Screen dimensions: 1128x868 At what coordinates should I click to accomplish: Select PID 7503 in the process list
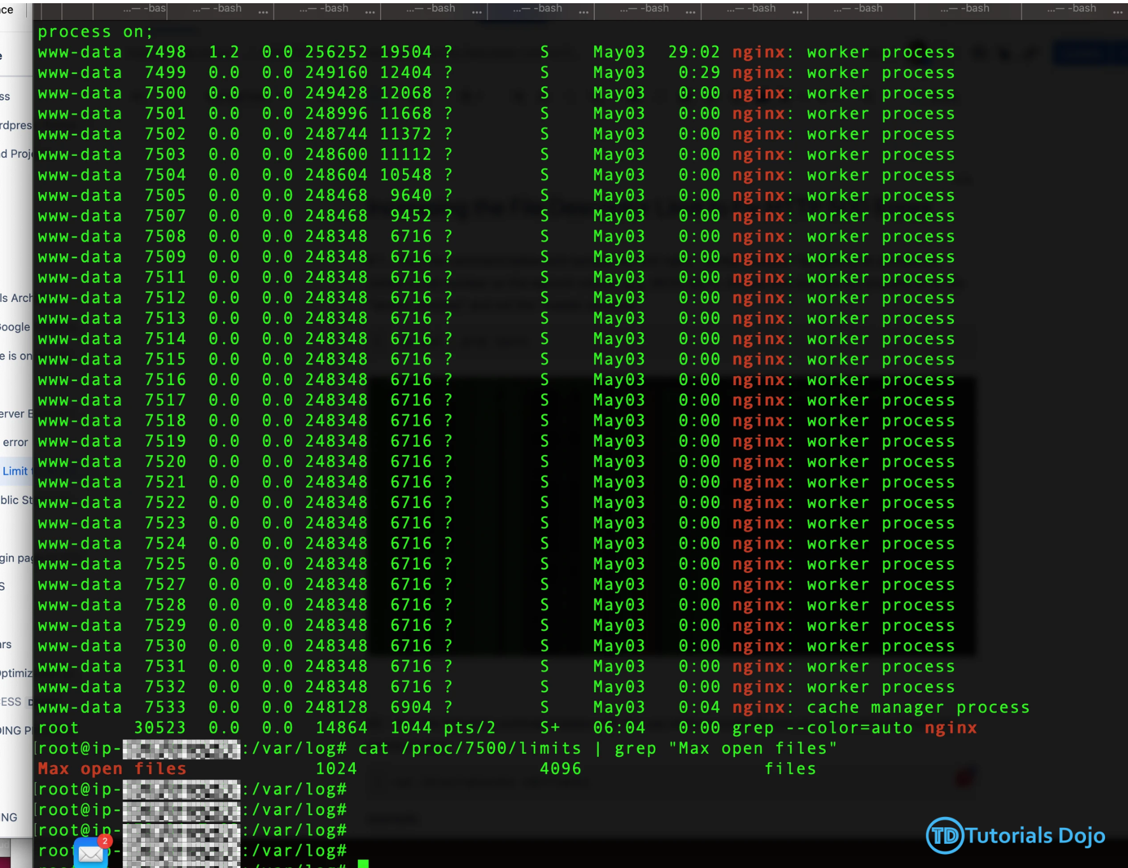click(x=165, y=154)
